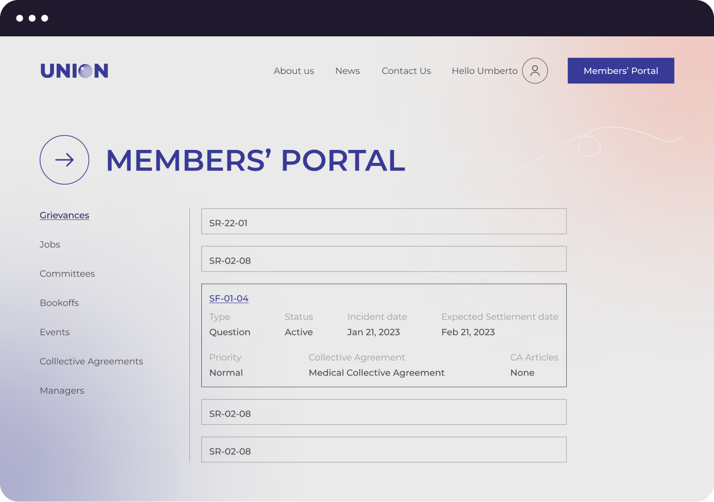Select Bookoffs in the side menu
714x502 pixels.
[x=59, y=303]
